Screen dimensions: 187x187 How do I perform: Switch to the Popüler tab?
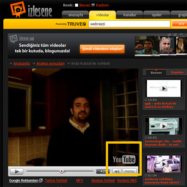[x=177, y=73]
